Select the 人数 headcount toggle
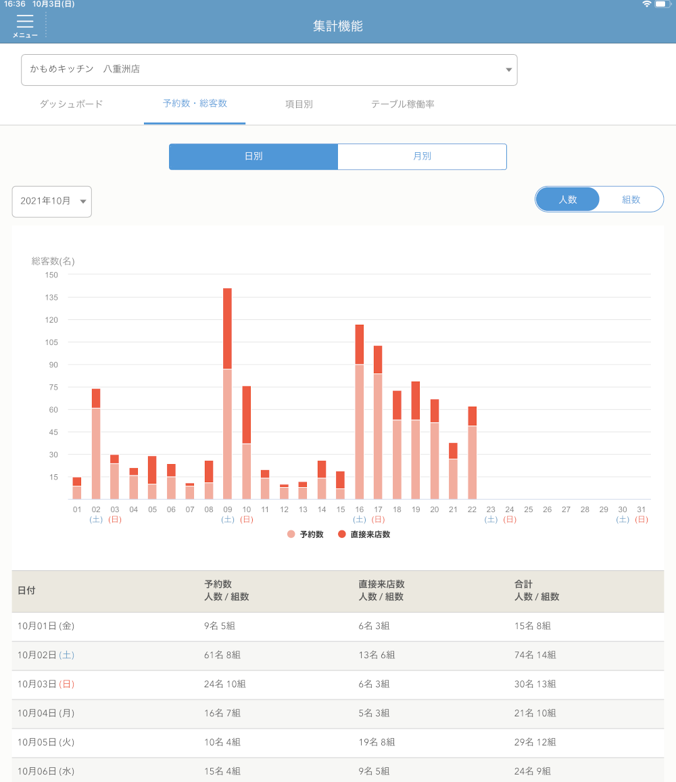Screen dimensions: 676x782 click(x=567, y=200)
